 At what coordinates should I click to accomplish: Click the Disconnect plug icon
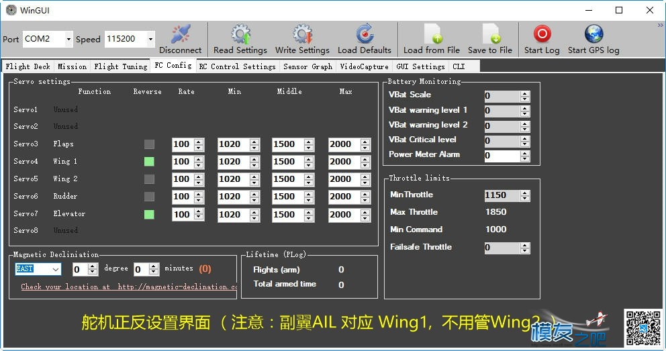click(x=181, y=34)
